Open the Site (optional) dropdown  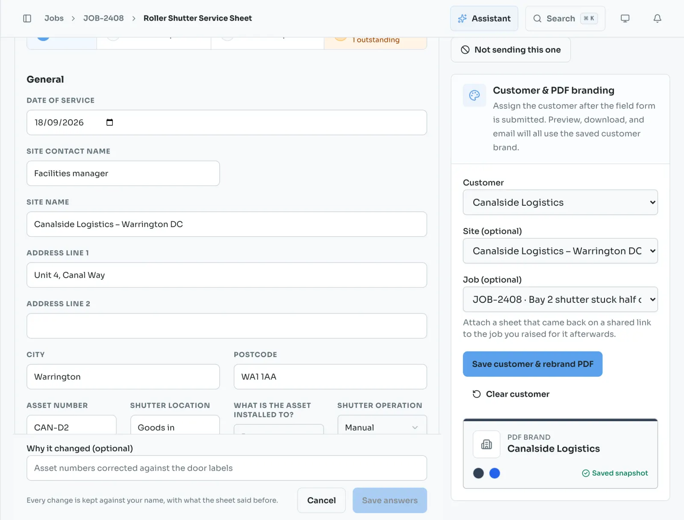pyautogui.click(x=560, y=251)
